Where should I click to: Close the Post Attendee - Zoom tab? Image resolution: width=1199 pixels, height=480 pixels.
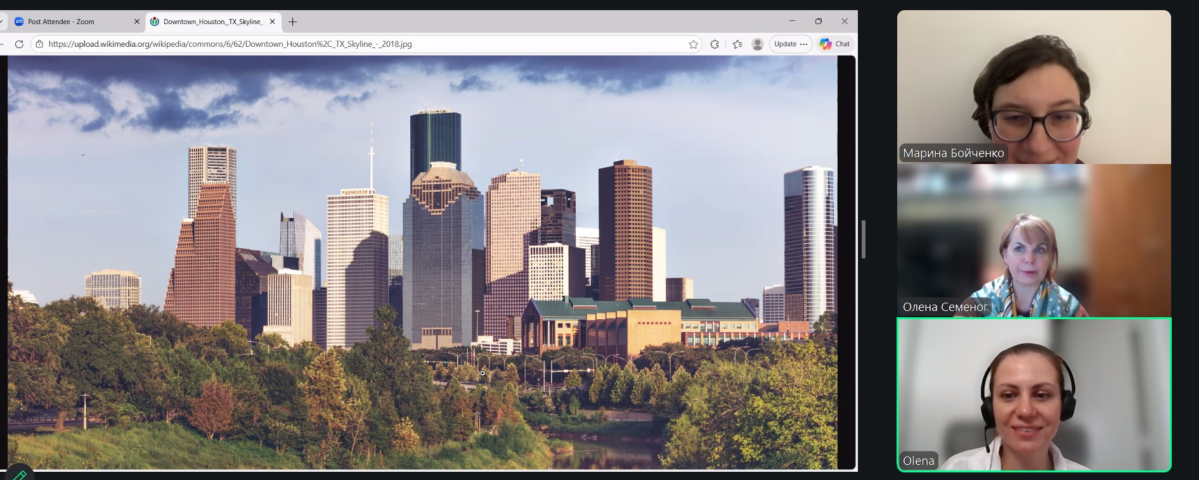coord(136,22)
